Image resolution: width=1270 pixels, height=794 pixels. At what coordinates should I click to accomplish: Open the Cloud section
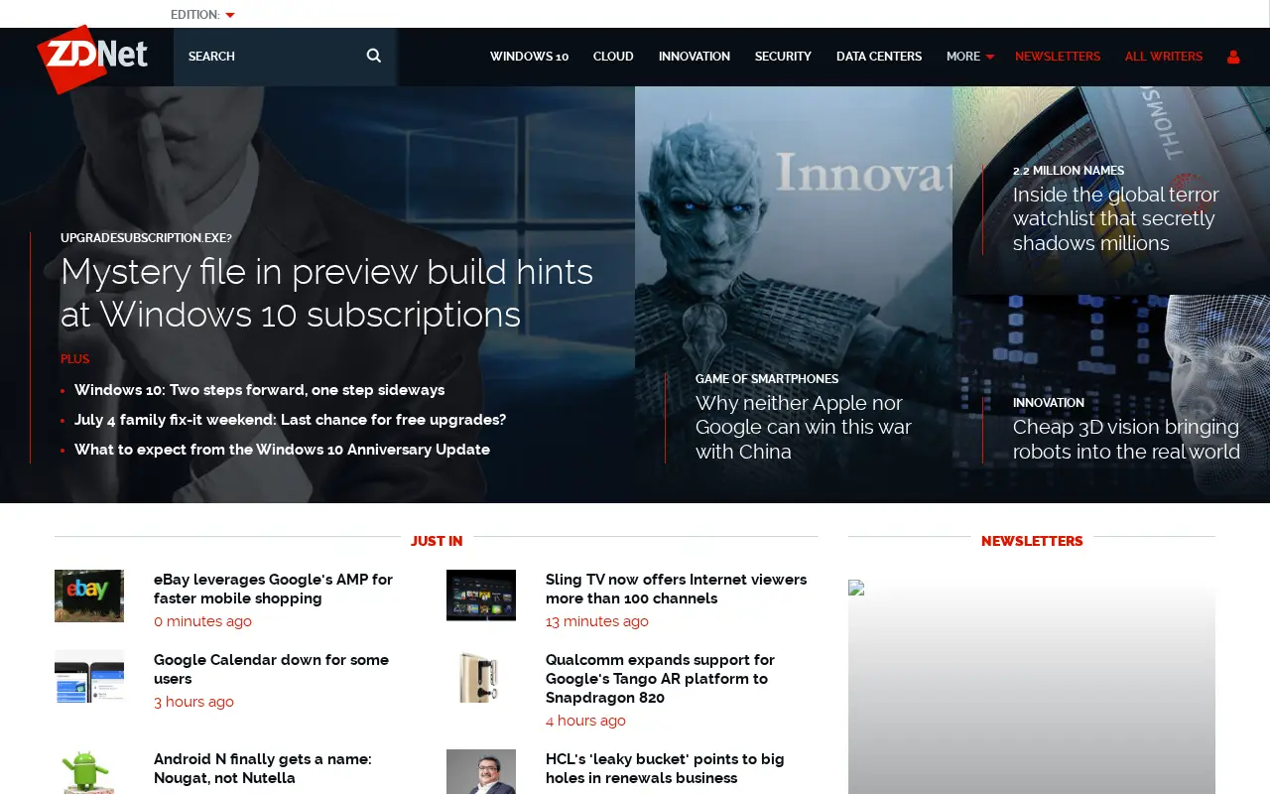click(x=613, y=57)
